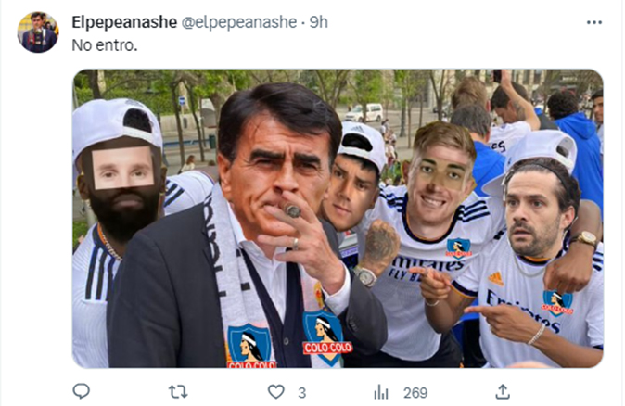
Task: Click the reply speech bubble icon
Action: [81, 391]
